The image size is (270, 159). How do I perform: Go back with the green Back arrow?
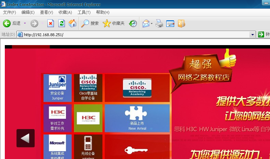(x=7, y=23)
